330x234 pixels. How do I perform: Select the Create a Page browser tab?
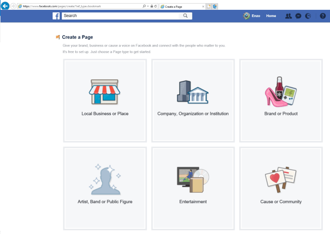pos(182,7)
